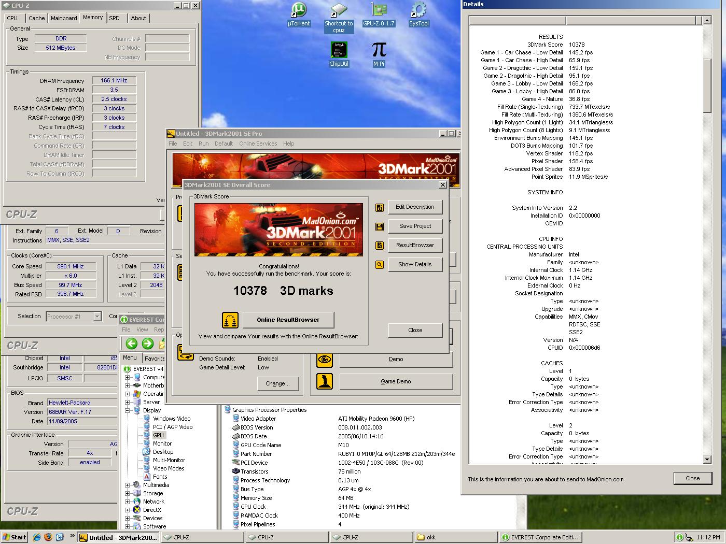Switch to the Mainboard tab in CPU-Z
Screen dimensions: 726x544
64,18
